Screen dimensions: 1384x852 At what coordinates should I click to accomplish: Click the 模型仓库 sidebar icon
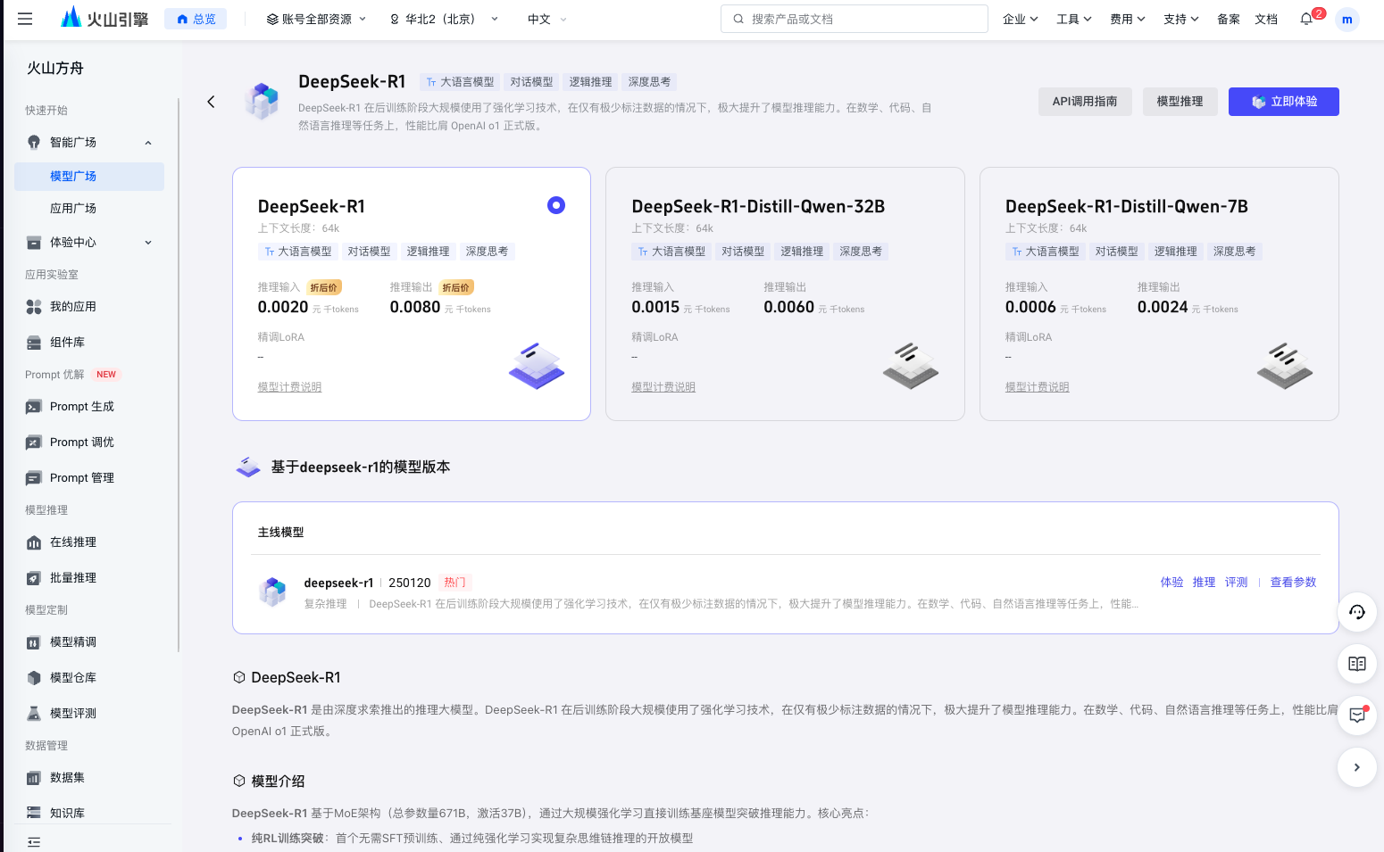tap(34, 677)
